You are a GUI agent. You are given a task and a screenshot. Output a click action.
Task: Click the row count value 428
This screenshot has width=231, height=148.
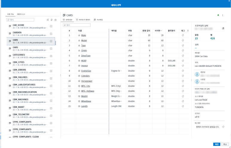coord(212,39)
